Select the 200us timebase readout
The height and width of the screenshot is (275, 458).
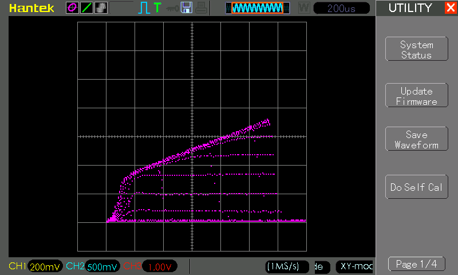[x=341, y=8]
